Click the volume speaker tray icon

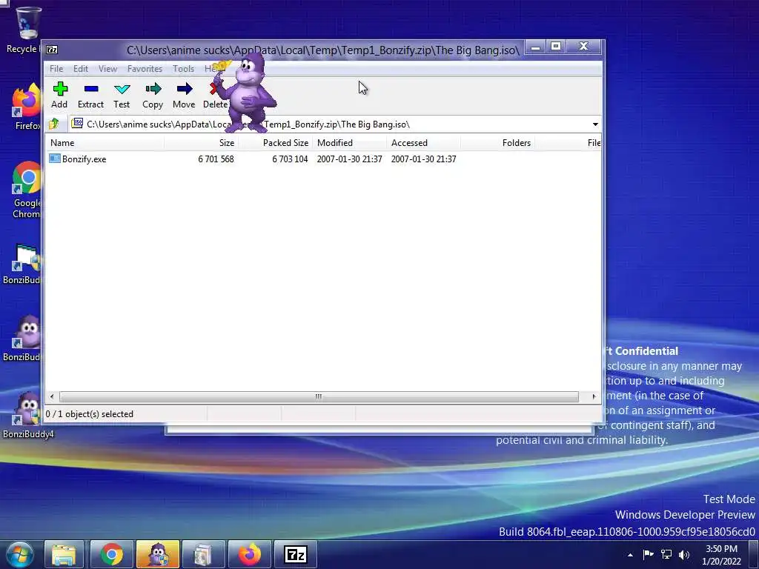click(x=684, y=554)
